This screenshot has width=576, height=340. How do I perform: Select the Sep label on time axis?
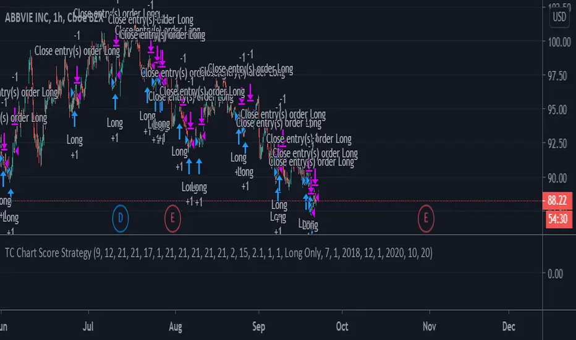tap(258, 327)
